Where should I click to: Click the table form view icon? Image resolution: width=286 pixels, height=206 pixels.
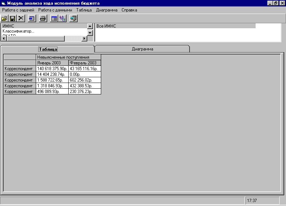[x=54, y=19]
